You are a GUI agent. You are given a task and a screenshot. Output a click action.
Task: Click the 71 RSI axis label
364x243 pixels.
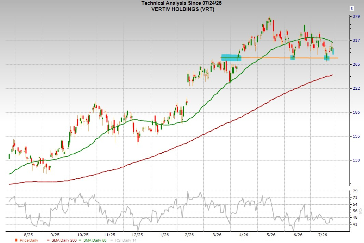point(355,198)
